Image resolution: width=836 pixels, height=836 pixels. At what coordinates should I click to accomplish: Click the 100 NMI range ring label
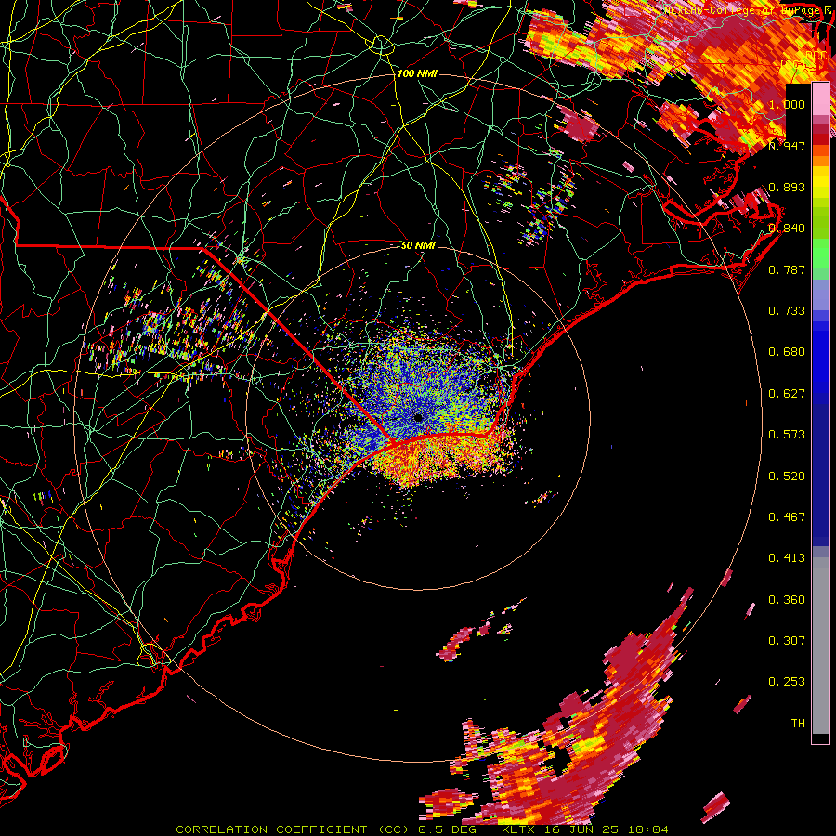pyautogui.click(x=417, y=73)
